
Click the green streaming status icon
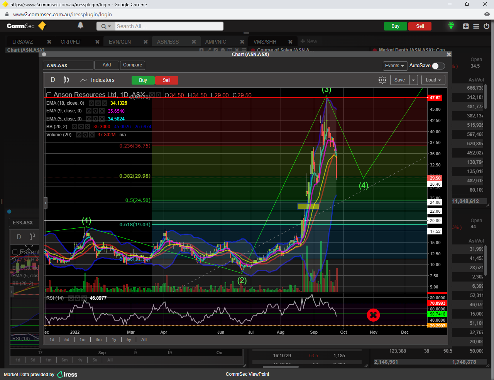451,26
